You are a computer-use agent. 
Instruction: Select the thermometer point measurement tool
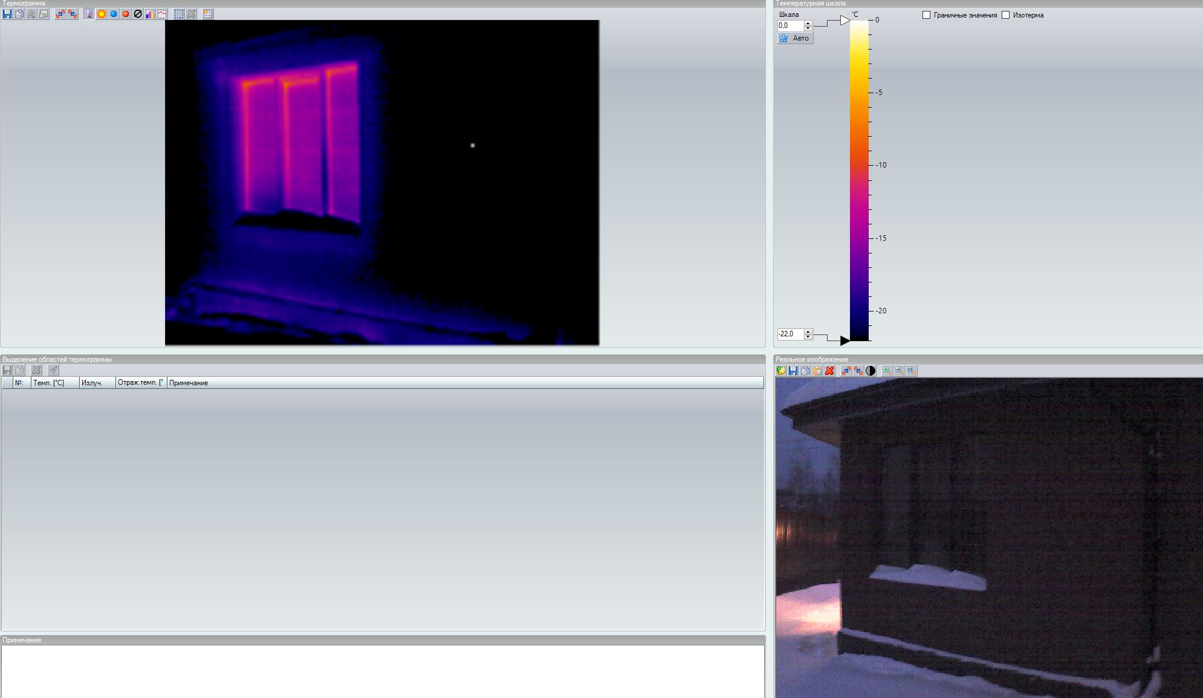click(89, 14)
